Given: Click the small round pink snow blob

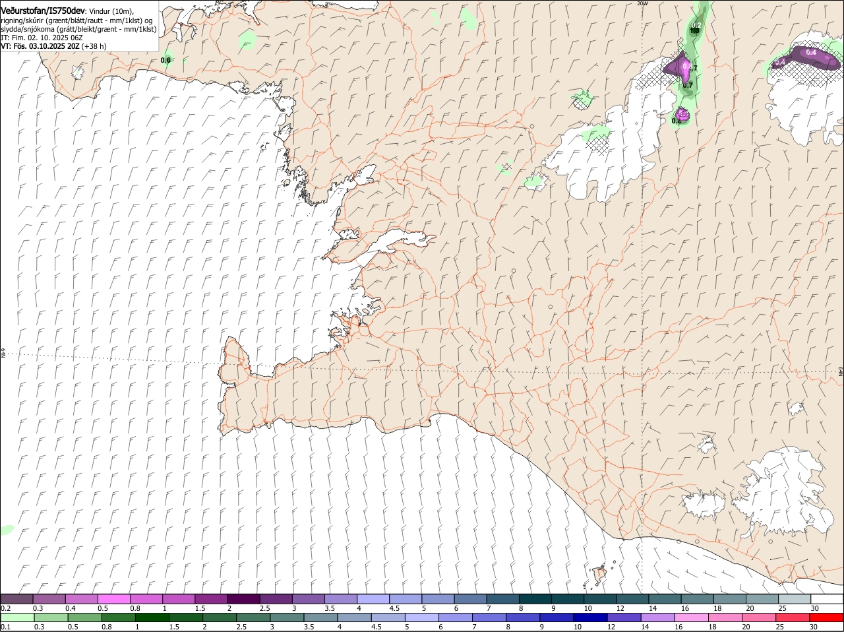Looking at the screenshot, I should [x=683, y=115].
